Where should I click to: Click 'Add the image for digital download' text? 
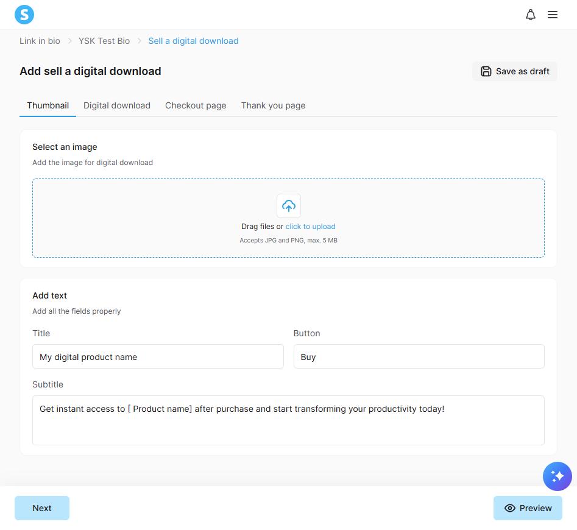coord(93,163)
